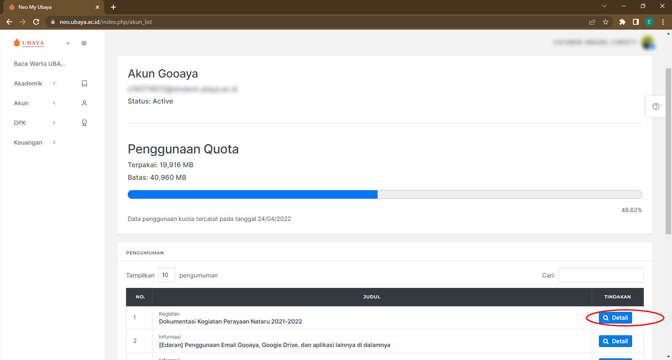Click the share page icon in address bar
The width and height of the screenshot is (672, 360).
pos(592,22)
